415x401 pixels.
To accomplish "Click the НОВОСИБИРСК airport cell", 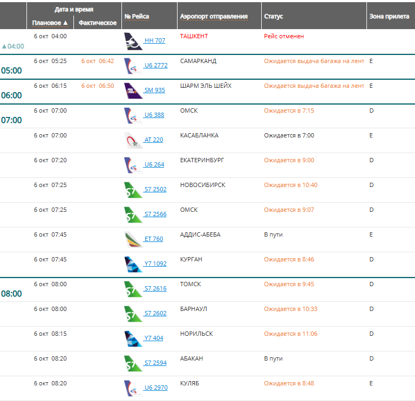I will click(x=203, y=185).
